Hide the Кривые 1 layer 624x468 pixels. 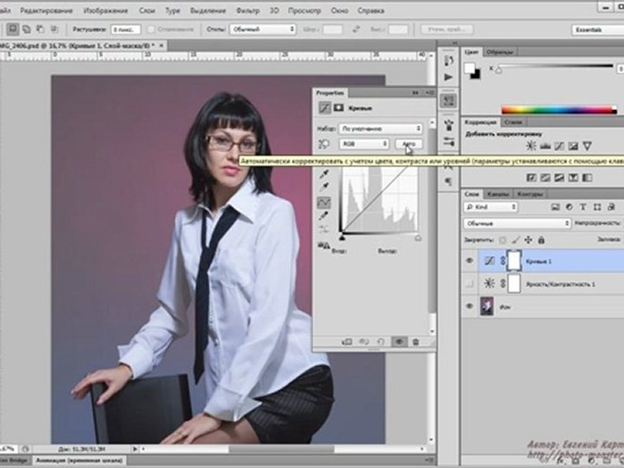pyautogui.click(x=469, y=261)
